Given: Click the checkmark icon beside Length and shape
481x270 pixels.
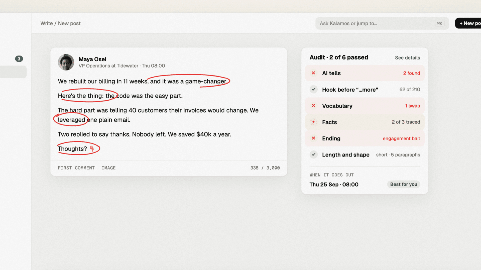Looking at the screenshot, I should pos(313,154).
